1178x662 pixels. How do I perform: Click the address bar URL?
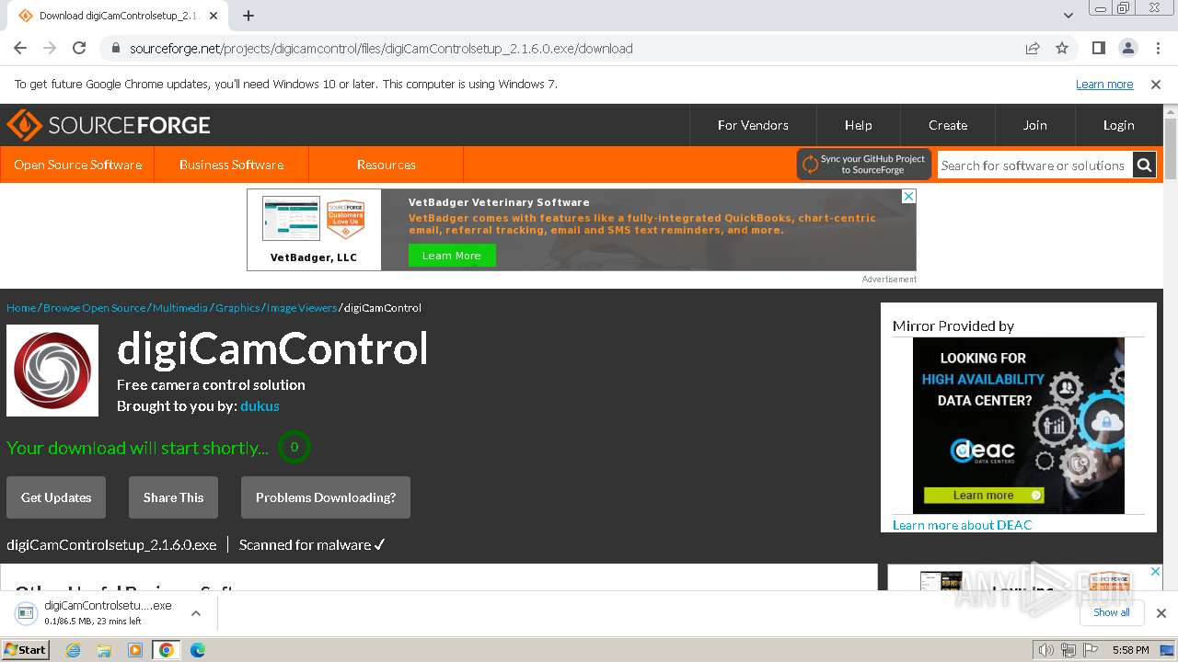pyautogui.click(x=381, y=49)
